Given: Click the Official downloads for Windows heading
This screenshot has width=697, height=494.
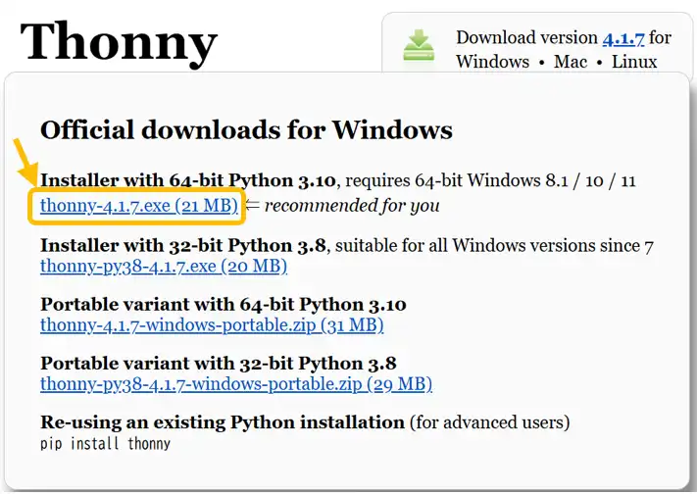Looking at the screenshot, I should pos(246,130).
